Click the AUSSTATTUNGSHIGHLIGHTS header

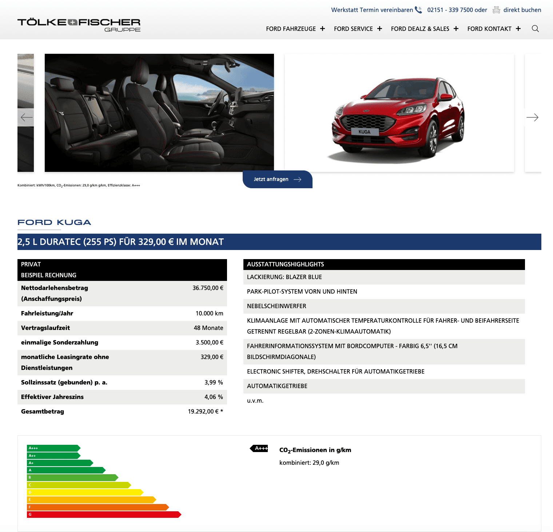click(x=384, y=265)
